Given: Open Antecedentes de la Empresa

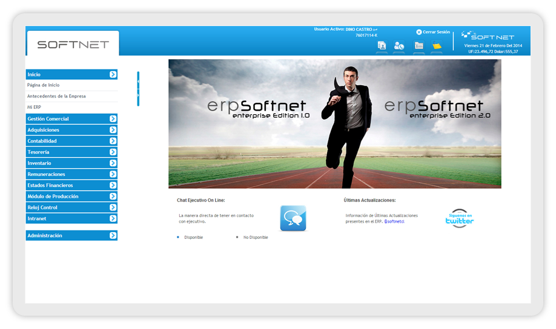Looking at the screenshot, I should (x=56, y=96).
